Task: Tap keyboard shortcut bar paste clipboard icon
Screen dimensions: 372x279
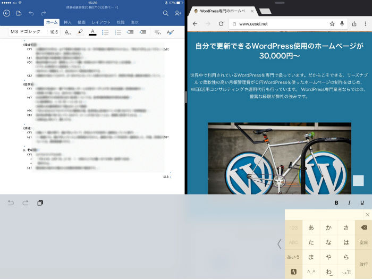Action: click(40, 203)
